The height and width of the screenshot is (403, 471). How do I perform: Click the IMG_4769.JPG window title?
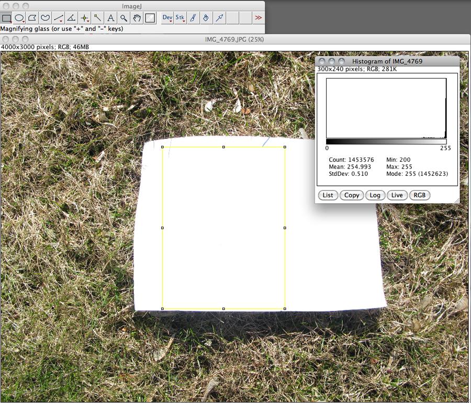(x=234, y=39)
